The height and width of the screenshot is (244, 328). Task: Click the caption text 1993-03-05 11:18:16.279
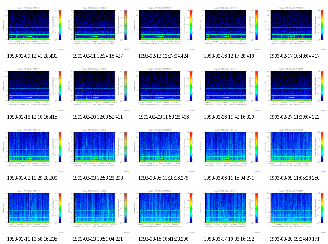(163, 178)
